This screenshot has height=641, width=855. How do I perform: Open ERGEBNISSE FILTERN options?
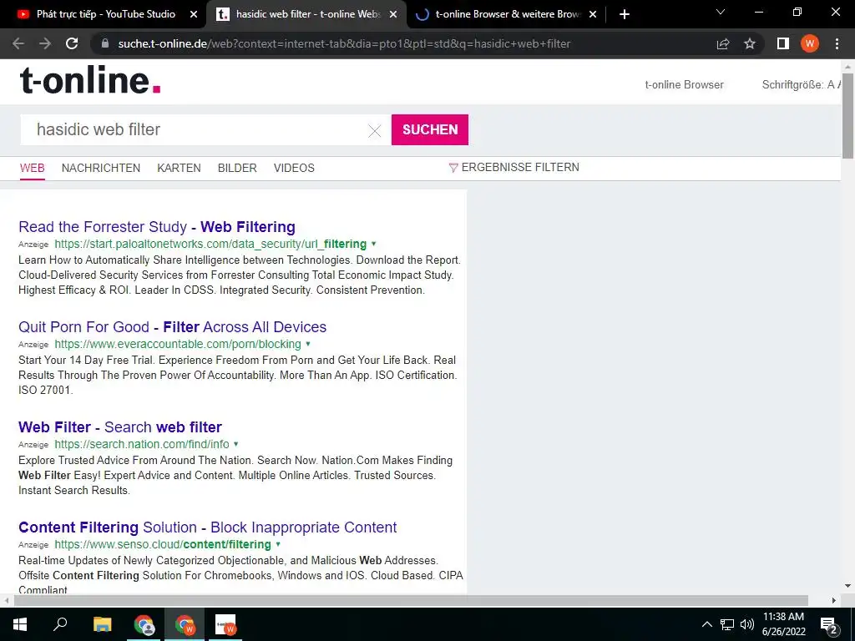514,167
